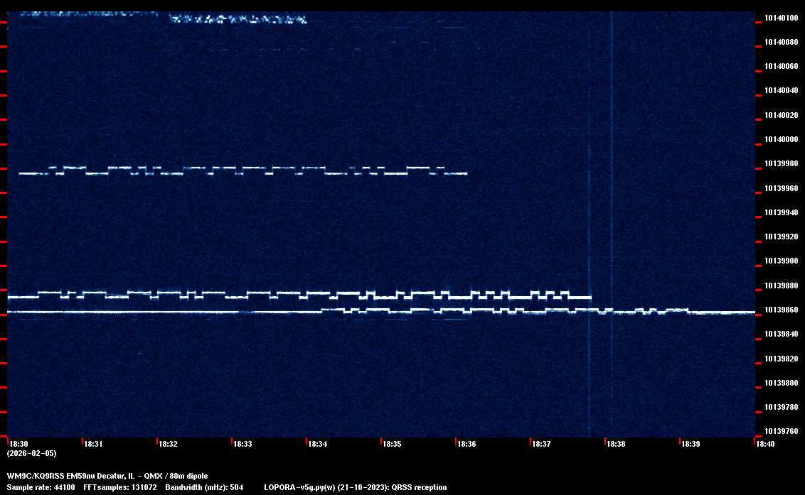Click the 10140100 frequency label

coord(780,18)
